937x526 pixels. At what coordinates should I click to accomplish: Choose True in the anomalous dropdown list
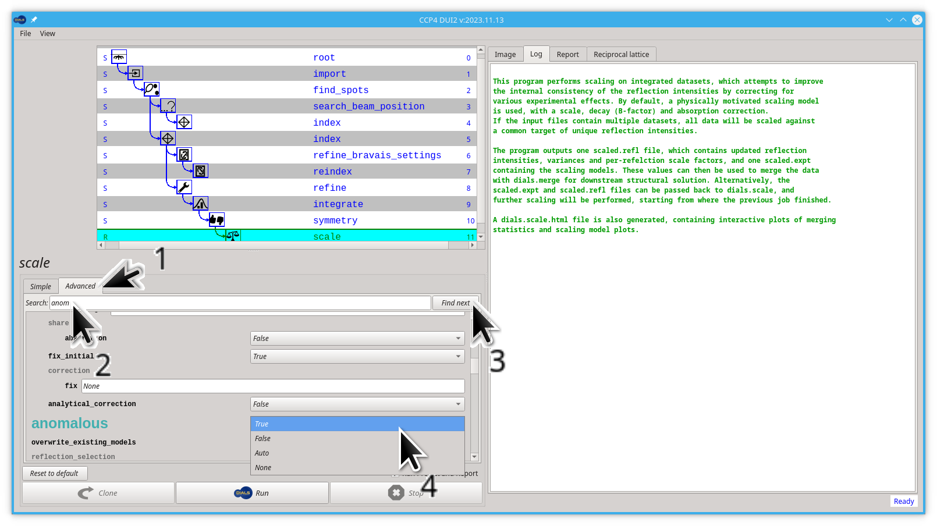[357, 424]
